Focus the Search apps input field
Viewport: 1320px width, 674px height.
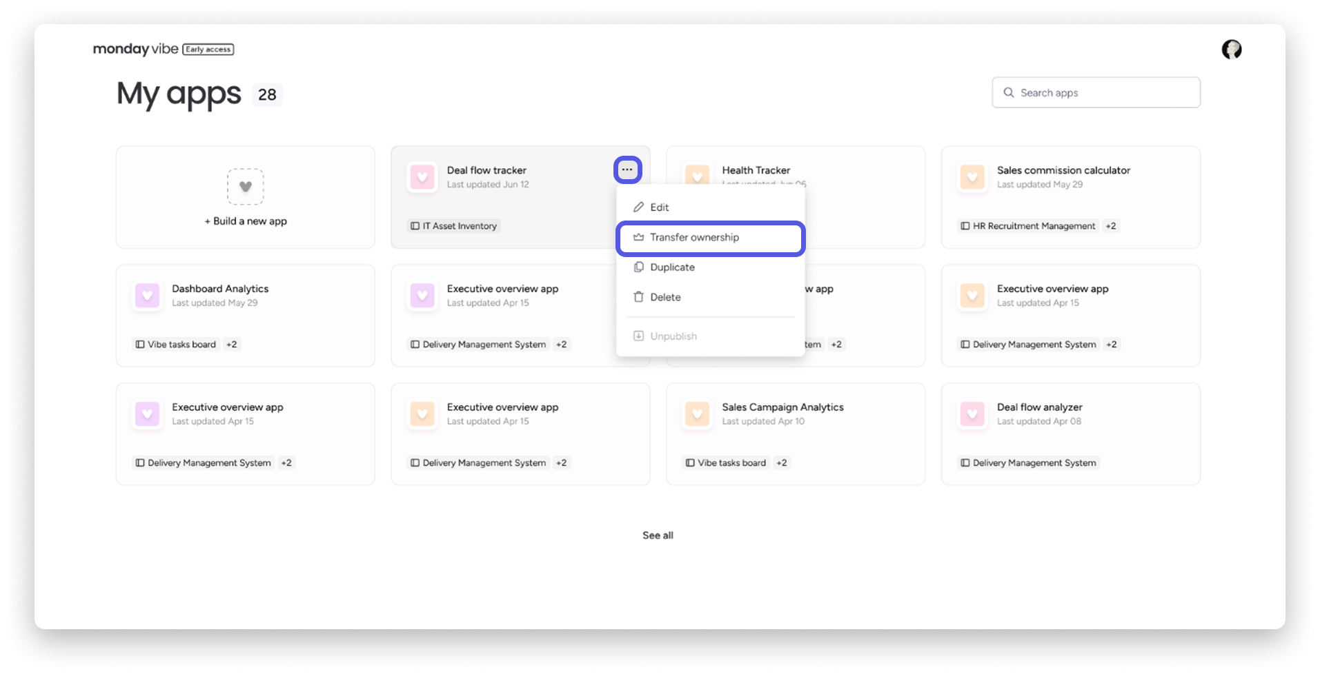[1096, 92]
